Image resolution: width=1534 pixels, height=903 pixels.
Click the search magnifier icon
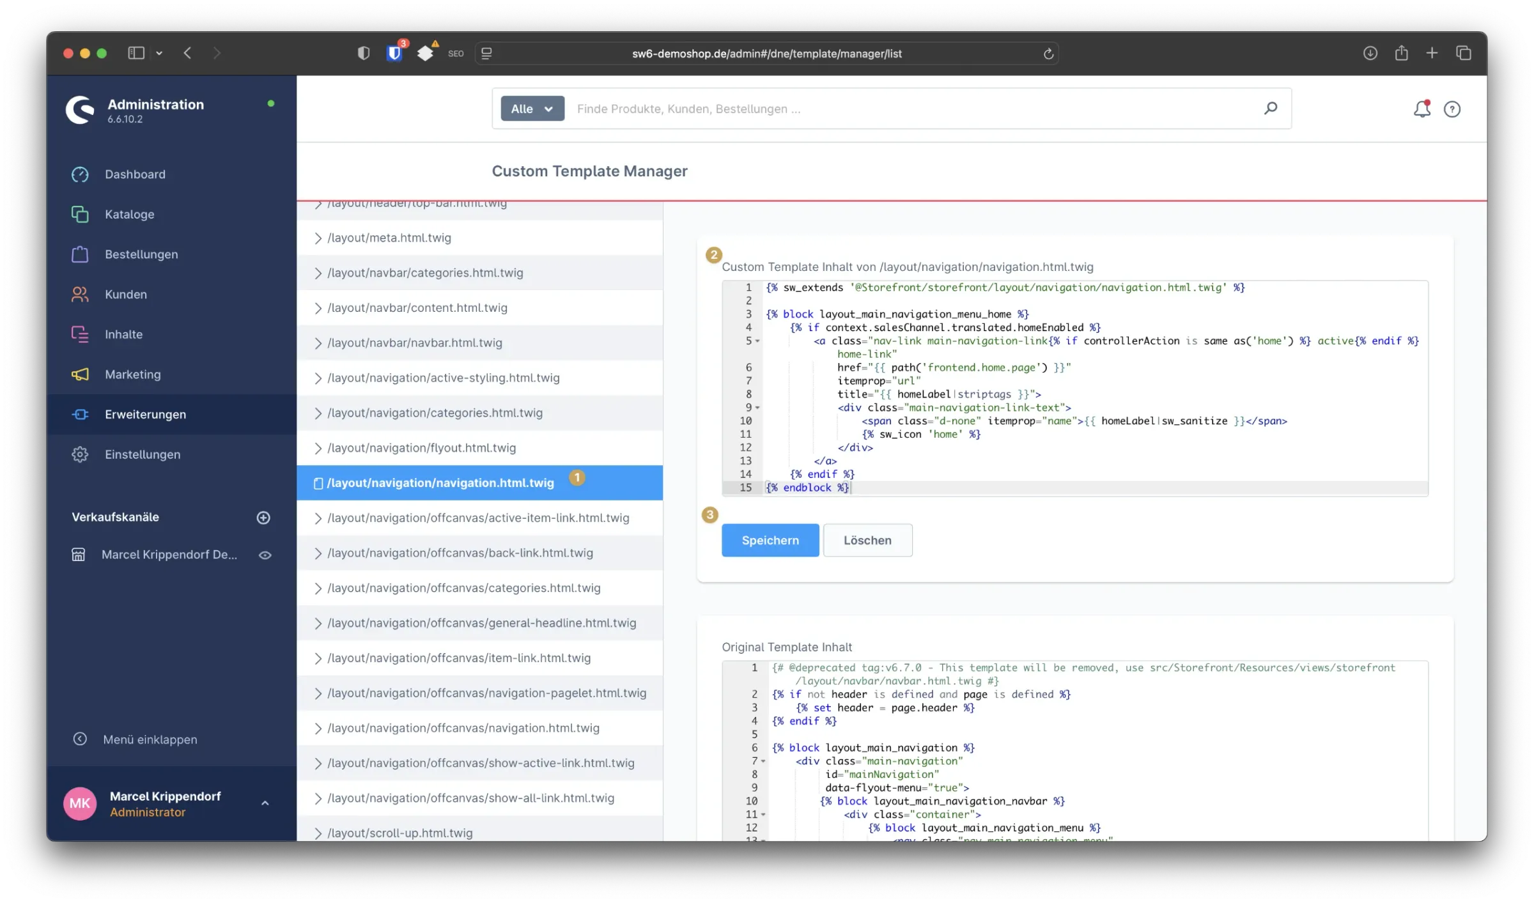(x=1270, y=108)
